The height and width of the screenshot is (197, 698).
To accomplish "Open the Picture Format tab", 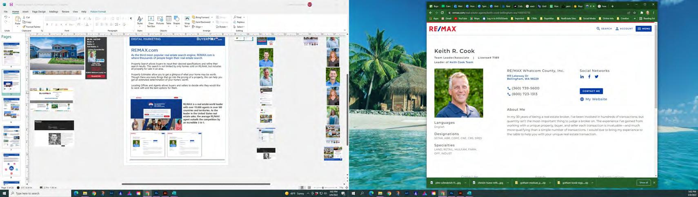I will point(98,12).
